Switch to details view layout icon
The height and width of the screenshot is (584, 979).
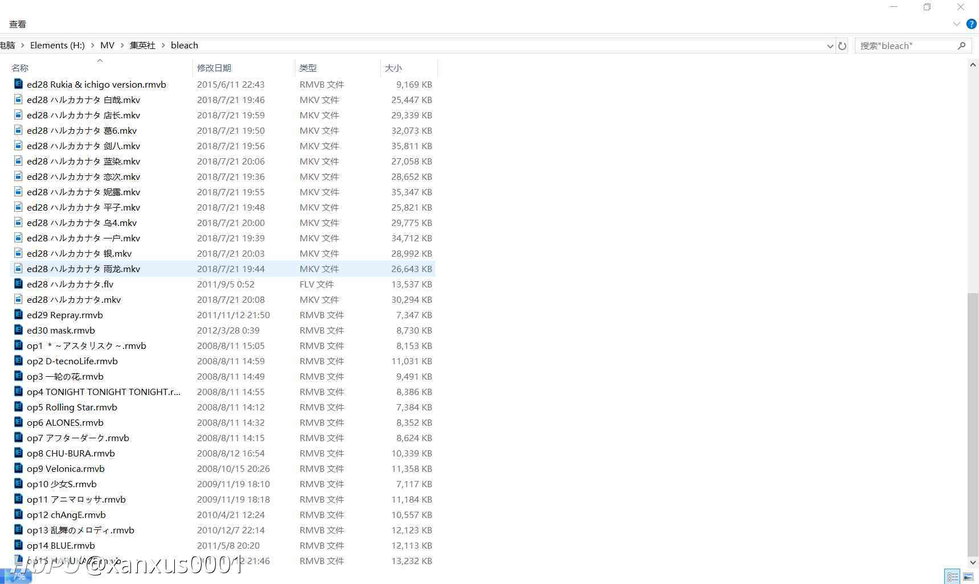pyautogui.click(x=952, y=577)
